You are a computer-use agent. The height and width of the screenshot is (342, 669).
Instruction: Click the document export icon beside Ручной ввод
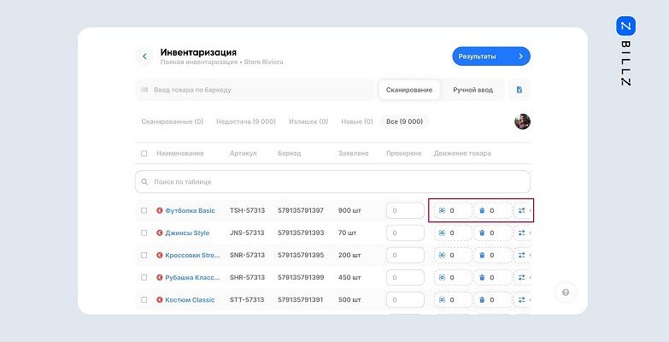pyautogui.click(x=519, y=90)
